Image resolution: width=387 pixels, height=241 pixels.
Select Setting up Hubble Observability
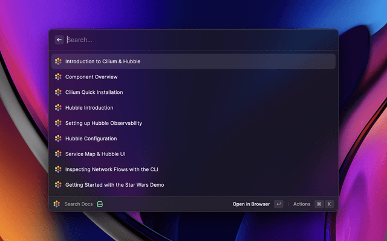[103, 123]
